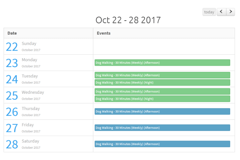The height and width of the screenshot is (160, 240).
Task: Open Friday's blue dog walking event
Action: [162, 128]
